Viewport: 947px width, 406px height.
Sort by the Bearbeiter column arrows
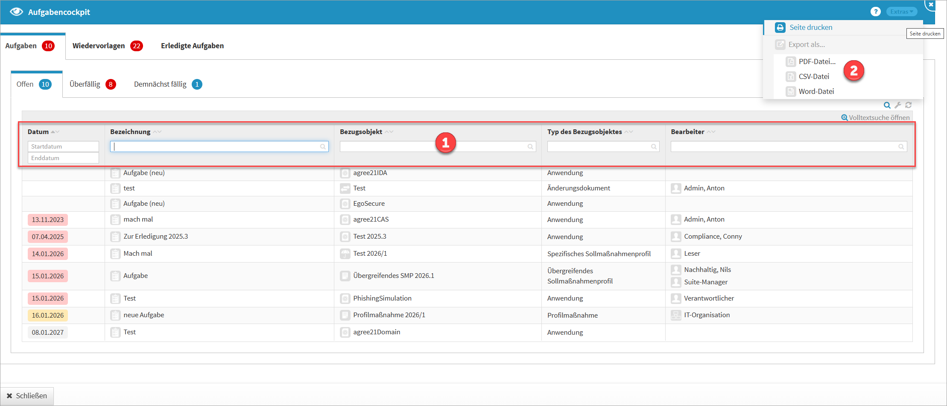(710, 132)
